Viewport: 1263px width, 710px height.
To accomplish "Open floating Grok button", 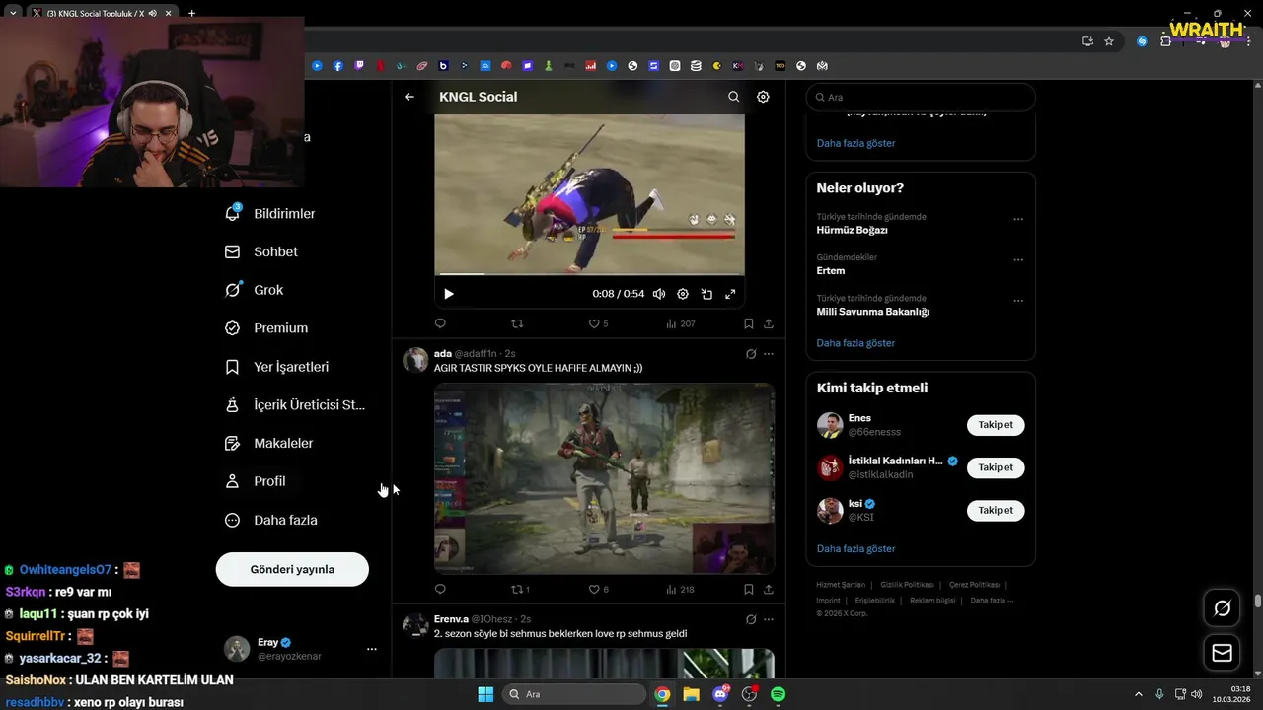I will 1222,608.
